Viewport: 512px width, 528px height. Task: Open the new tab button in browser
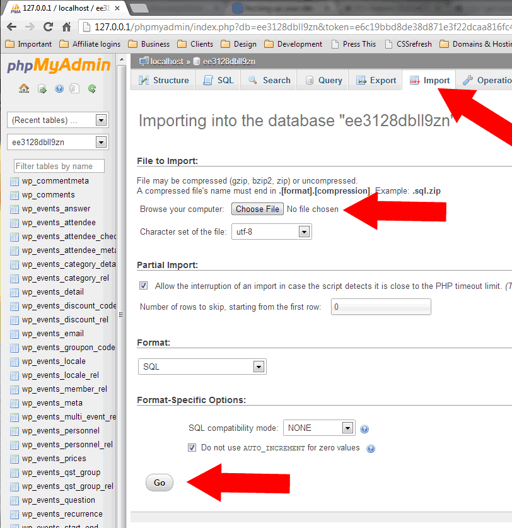pos(139,8)
